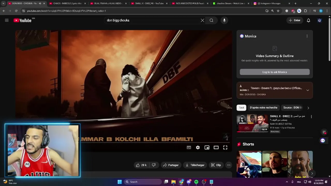Show hidden system tray icons
This screenshot has width=331, height=186.
point(287,182)
